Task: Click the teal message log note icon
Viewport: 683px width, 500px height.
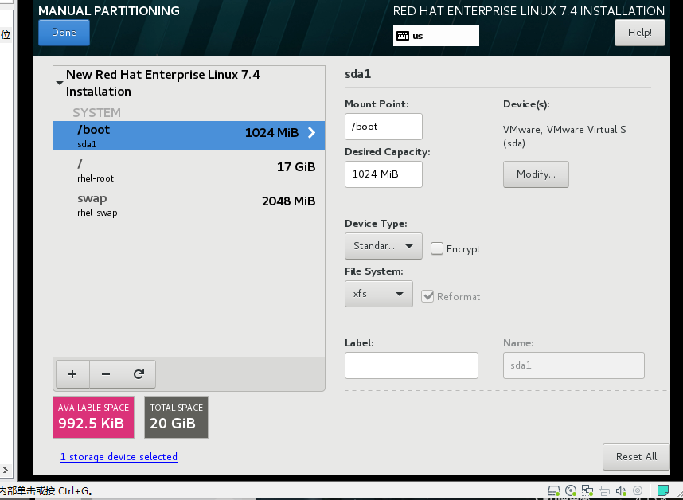Action: click(x=663, y=491)
